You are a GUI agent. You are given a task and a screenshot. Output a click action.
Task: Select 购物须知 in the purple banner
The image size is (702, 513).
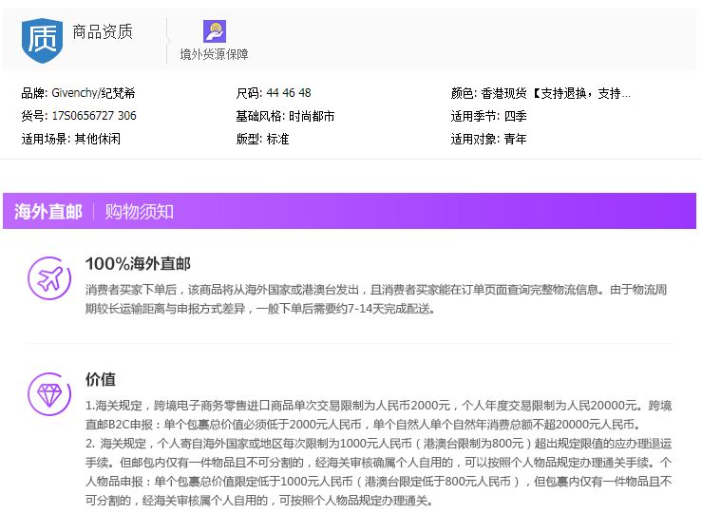140,212
